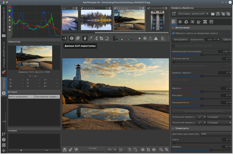Click the Автоуровни button

tap(180, 39)
